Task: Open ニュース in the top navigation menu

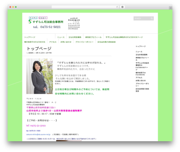Action: pos(61,37)
